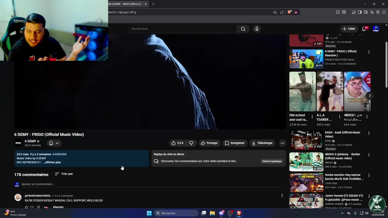Open Old-school and cool short thumbnail

pyautogui.click(x=303, y=91)
